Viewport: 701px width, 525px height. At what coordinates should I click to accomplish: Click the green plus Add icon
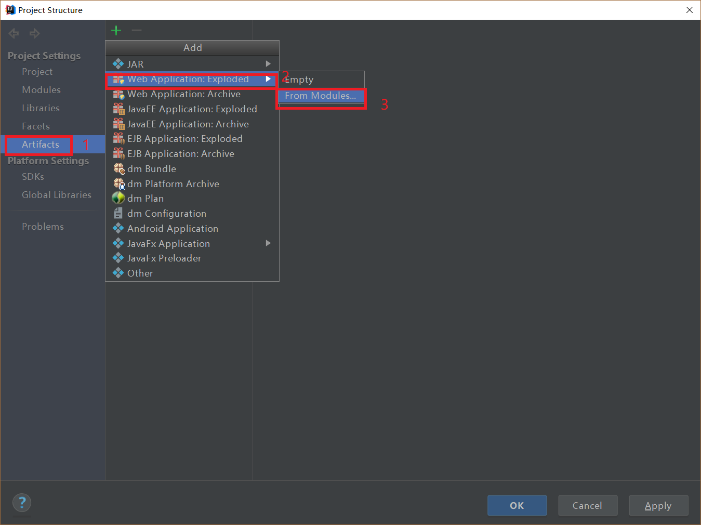tap(116, 31)
